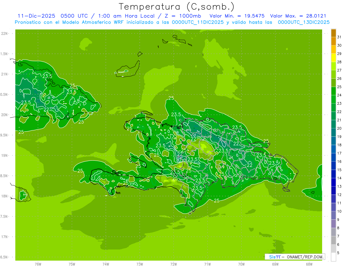Click the '72W' longitude axis label
Viewport: 347px width, 268px height.
tap(173, 264)
